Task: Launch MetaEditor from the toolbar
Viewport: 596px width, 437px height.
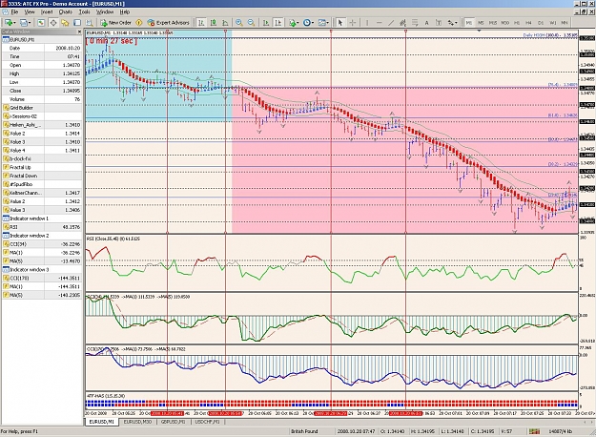Action: (138, 23)
